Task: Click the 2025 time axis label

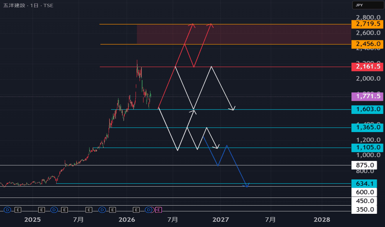Action: (x=32, y=220)
